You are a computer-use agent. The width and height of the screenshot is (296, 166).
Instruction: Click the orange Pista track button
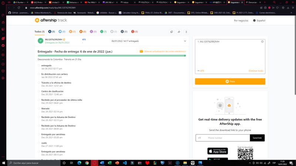coord(230,82)
